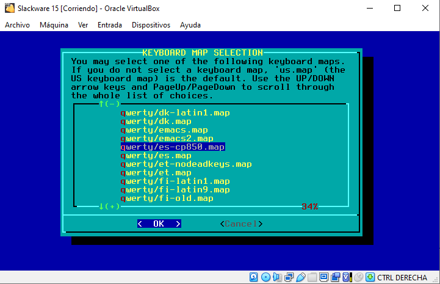Maximize the VirtualBox window
This screenshot has height=284, width=440.
[397, 8]
